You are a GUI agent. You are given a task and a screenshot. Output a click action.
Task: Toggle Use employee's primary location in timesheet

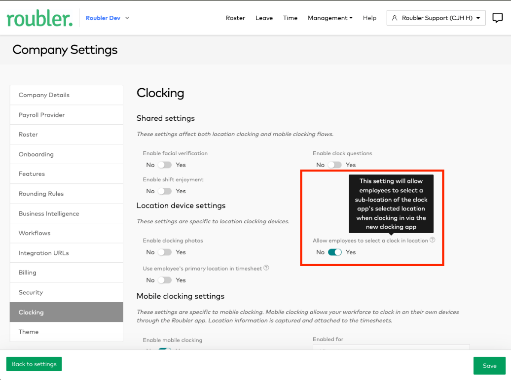[165, 280]
